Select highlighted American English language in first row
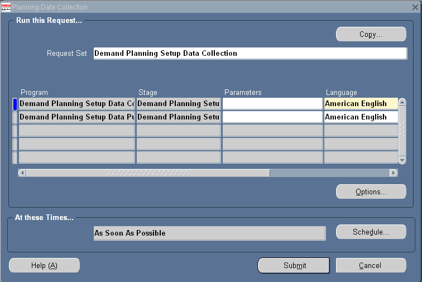Screen dimensions: 422x282 click(361, 104)
